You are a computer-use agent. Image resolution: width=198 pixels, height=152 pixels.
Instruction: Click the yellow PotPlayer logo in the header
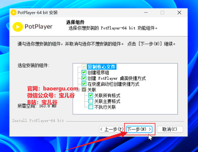(x=18, y=27)
